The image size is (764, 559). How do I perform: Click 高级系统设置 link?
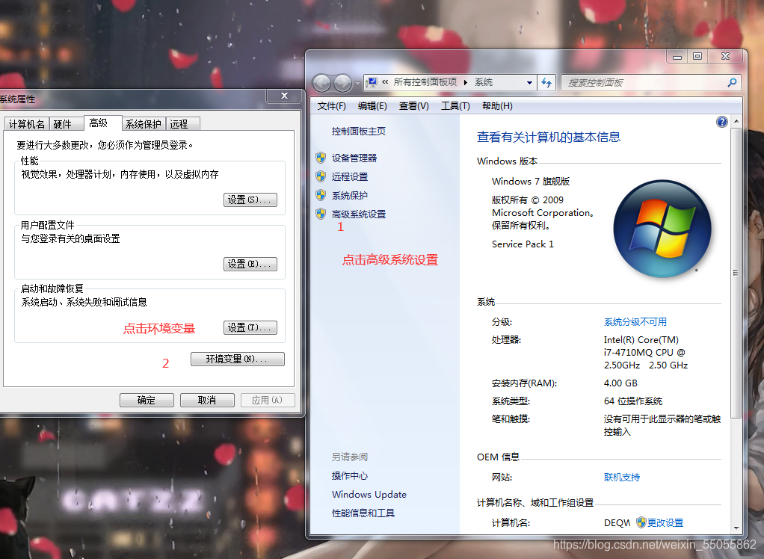pyautogui.click(x=359, y=214)
